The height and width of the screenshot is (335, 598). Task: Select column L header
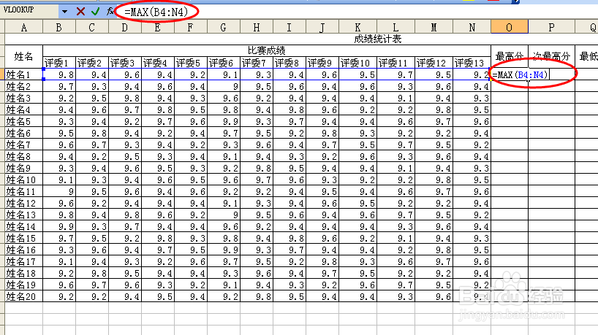pyautogui.click(x=395, y=27)
